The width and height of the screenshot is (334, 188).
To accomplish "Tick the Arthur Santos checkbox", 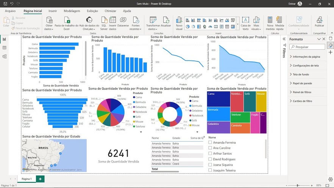I will click(x=210, y=154).
